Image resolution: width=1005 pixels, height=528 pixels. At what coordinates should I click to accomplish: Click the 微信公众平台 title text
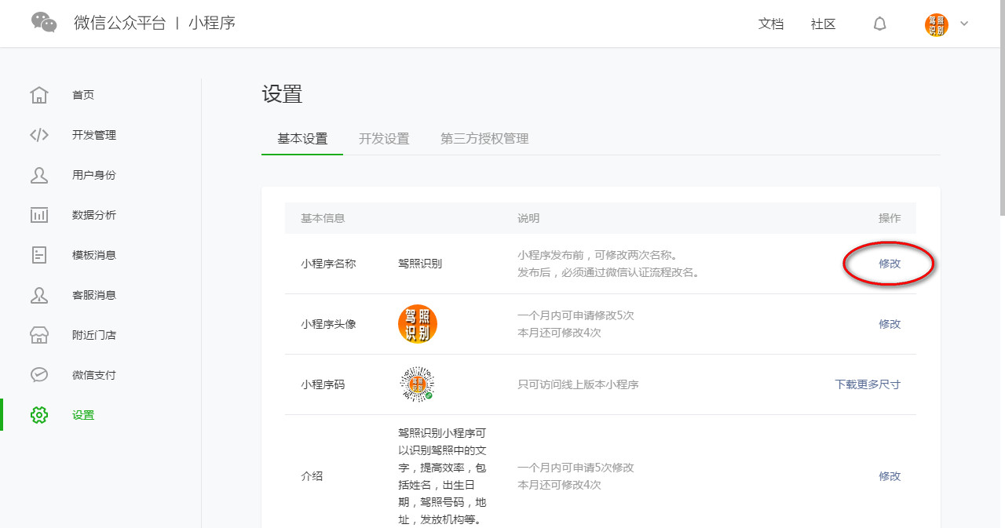click(120, 23)
